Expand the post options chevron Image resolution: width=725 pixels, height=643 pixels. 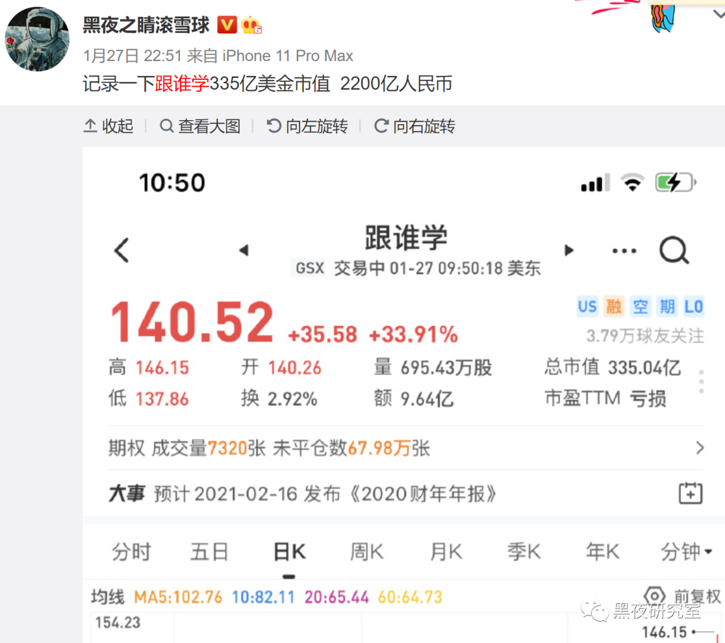[x=718, y=14]
